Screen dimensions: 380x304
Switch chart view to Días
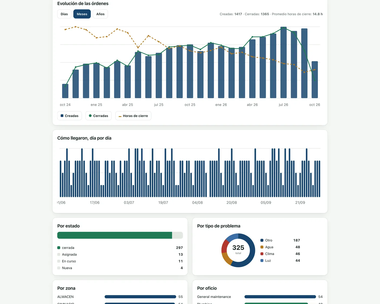click(x=64, y=14)
